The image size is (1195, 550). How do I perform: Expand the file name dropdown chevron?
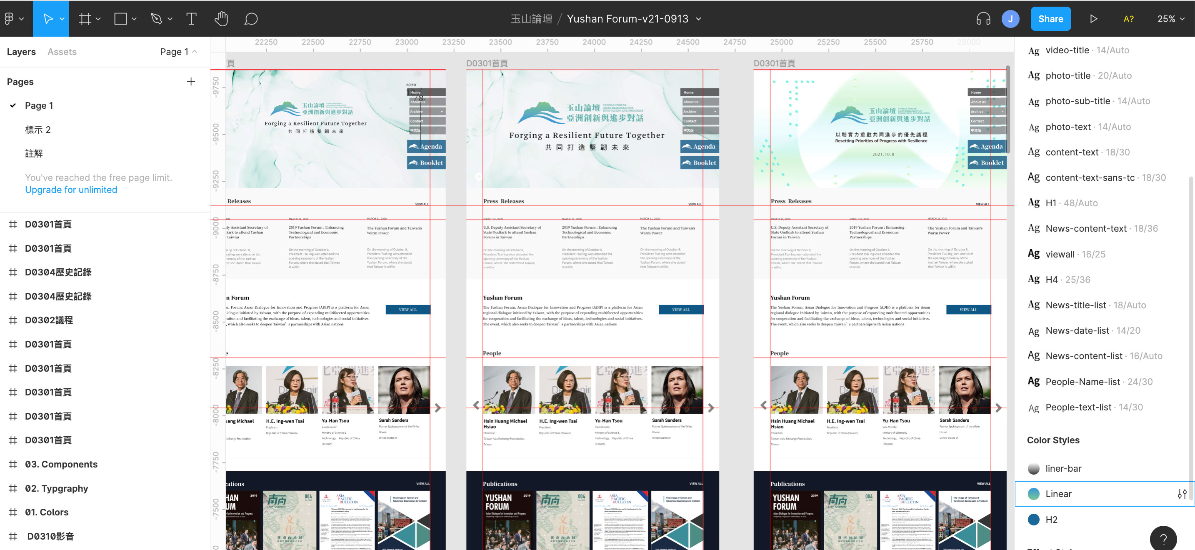coord(699,19)
